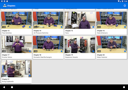Tap blue dot on Chapter 16 thumbnail
This screenshot has width=128, height=90.
125,27
